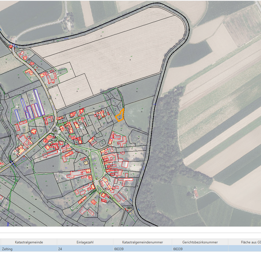Screen dimensions: 261x261
Task: Click the orange highlighted parcel on the map
Action: coord(120,116)
